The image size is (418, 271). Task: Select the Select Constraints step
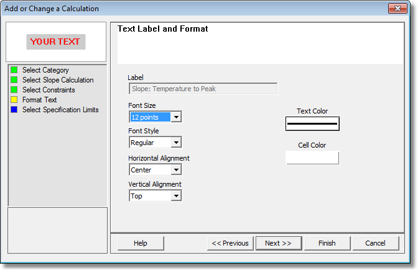tap(49, 90)
